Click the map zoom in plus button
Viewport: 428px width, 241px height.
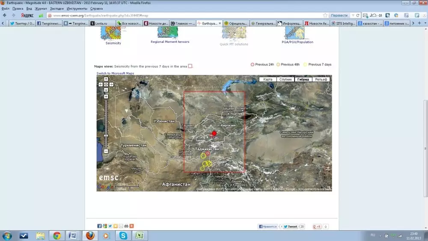[x=106, y=96]
